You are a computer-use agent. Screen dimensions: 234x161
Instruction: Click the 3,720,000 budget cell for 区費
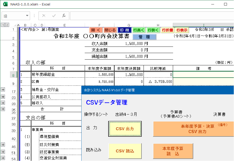(100, 82)
